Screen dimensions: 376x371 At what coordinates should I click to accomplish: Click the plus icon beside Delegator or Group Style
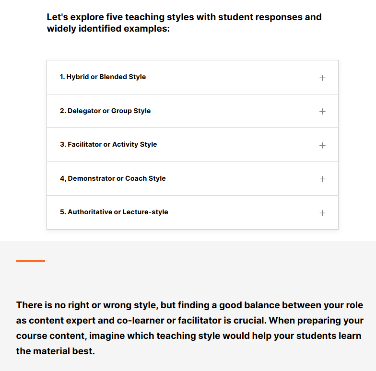(322, 111)
